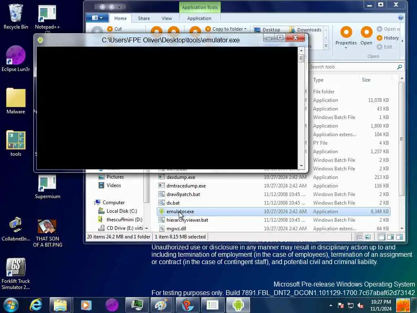This screenshot has height=313, width=417.
Task: Open the Properties dropdown arrow
Action: [346, 48]
